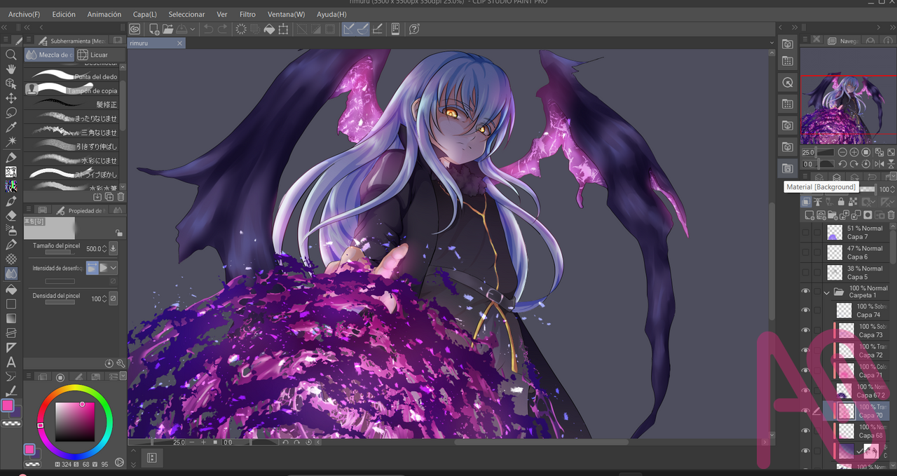Toggle visibility of Capa 74
The image size is (897, 476).
805,309
